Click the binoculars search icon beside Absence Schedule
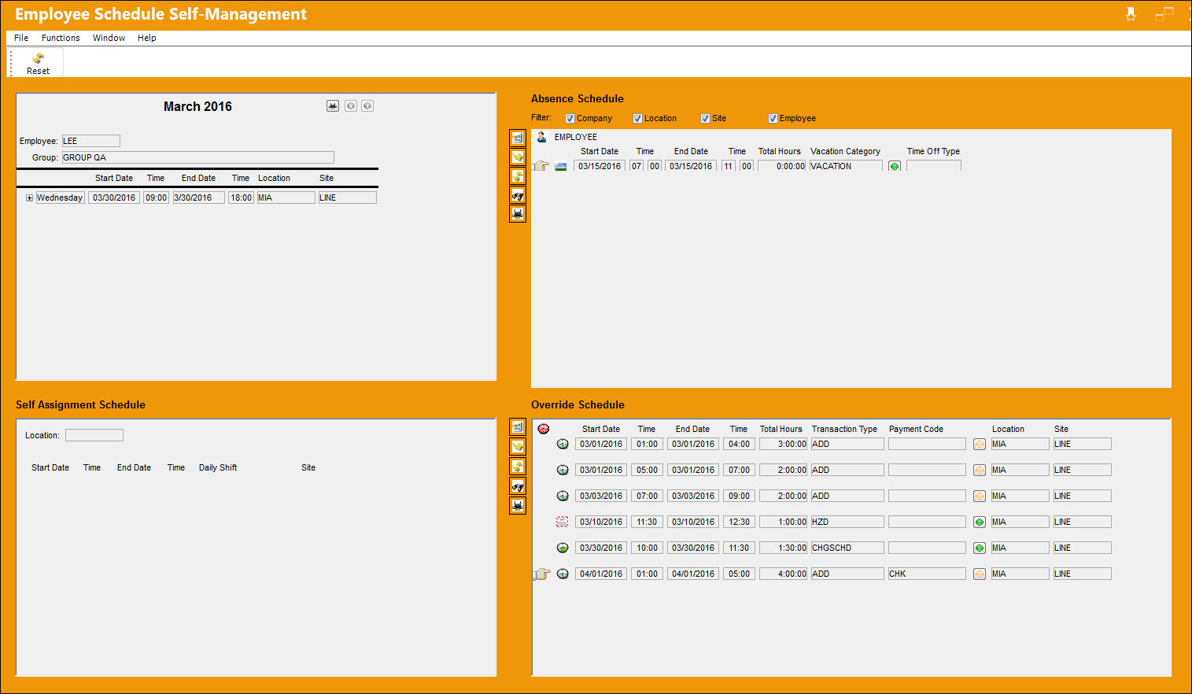Image resolution: width=1192 pixels, height=694 pixels. click(x=518, y=194)
